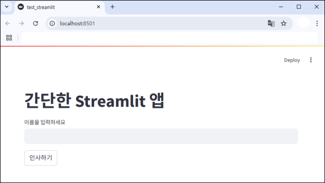The height and width of the screenshot is (183, 325).
Task: Open Streamlit app options menu
Action: 311,60
